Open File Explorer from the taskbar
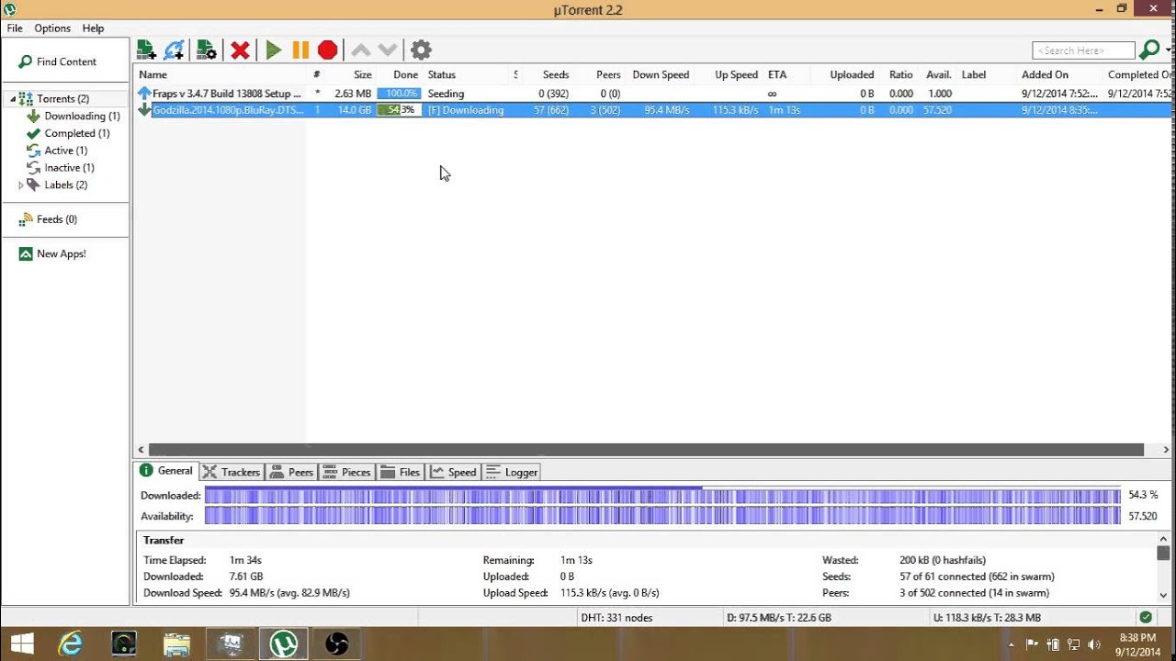The width and height of the screenshot is (1176, 661). 176,644
